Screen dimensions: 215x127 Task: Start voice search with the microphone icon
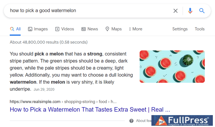(190, 11)
